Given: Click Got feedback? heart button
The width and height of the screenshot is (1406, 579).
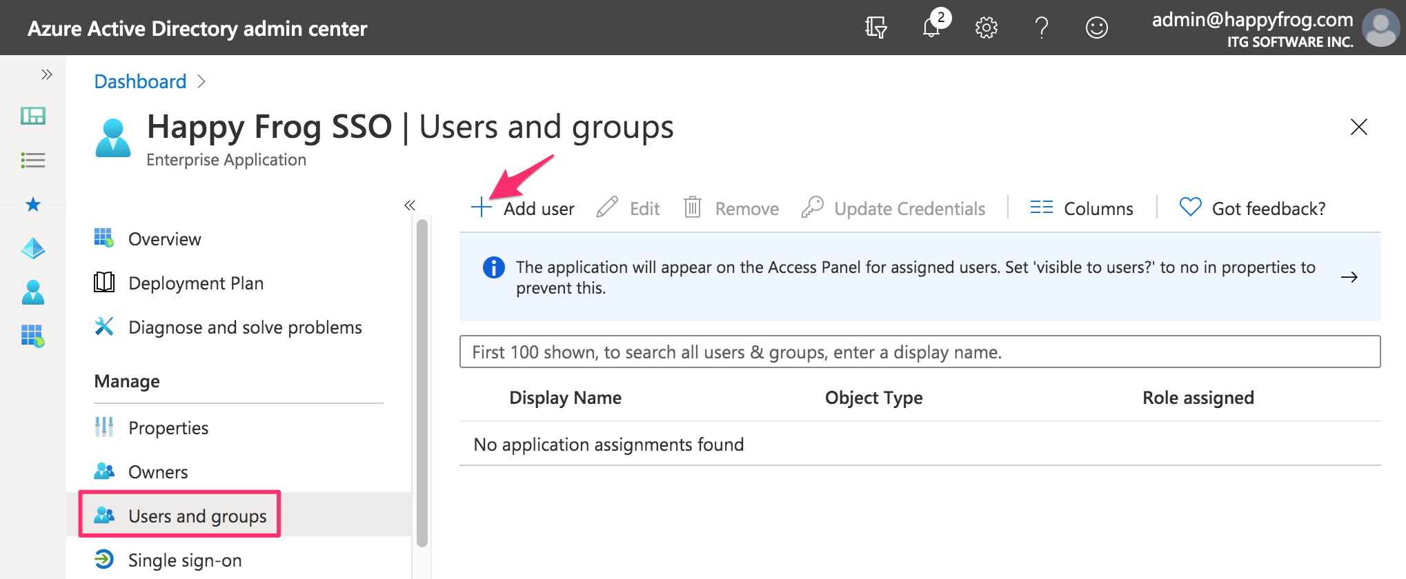Looking at the screenshot, I should coord(1252,208).
